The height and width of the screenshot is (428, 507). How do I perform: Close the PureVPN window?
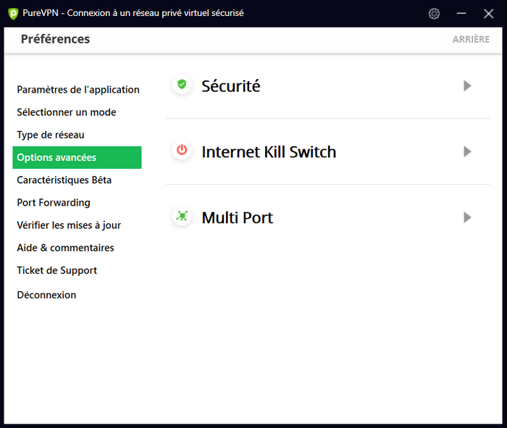click(x=488, y=14)
